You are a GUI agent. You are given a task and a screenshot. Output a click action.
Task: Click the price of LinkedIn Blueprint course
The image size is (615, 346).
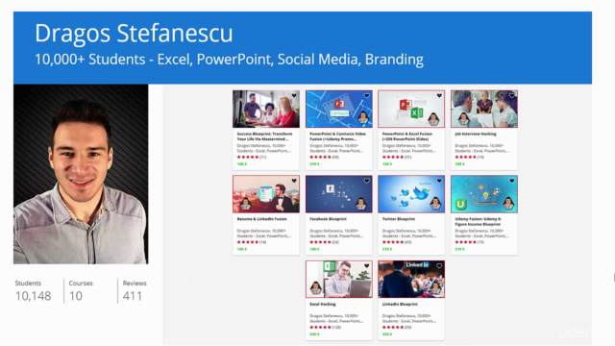click(387, 334)
